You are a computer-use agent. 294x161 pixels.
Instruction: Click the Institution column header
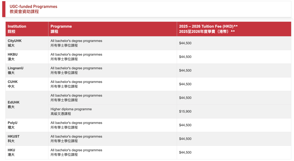[27, 29]
